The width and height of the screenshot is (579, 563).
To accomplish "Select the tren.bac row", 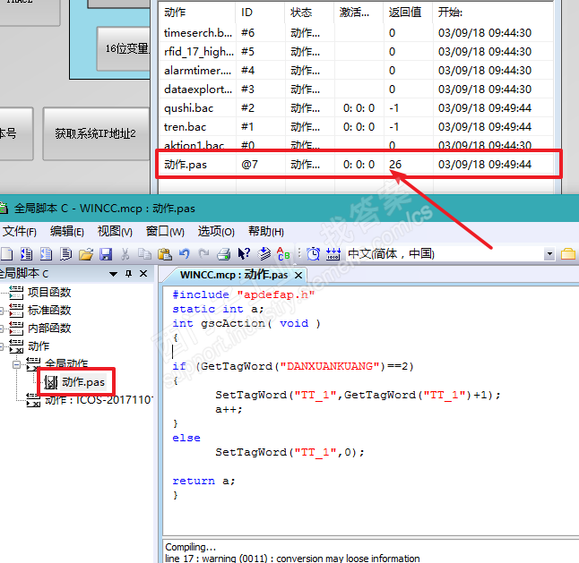I will click(356, 127).
